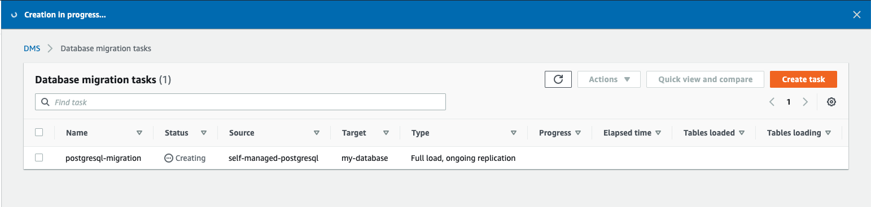The width and height of the screenshot is (871, 207).
Task: Click 'Full load, ongoing replication' type cell
Action: pyautogui.click(x=463, y=159)
